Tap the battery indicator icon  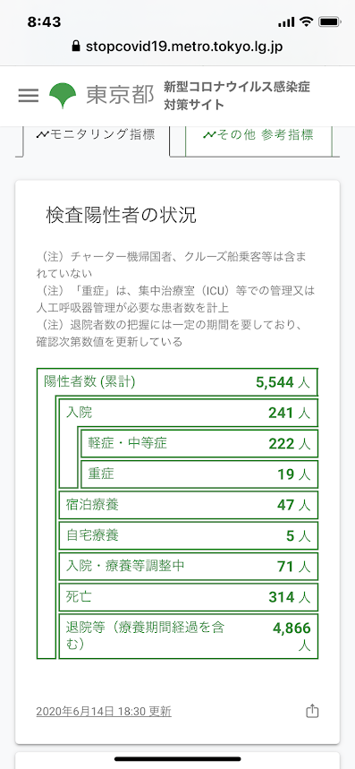click(329, 22)
